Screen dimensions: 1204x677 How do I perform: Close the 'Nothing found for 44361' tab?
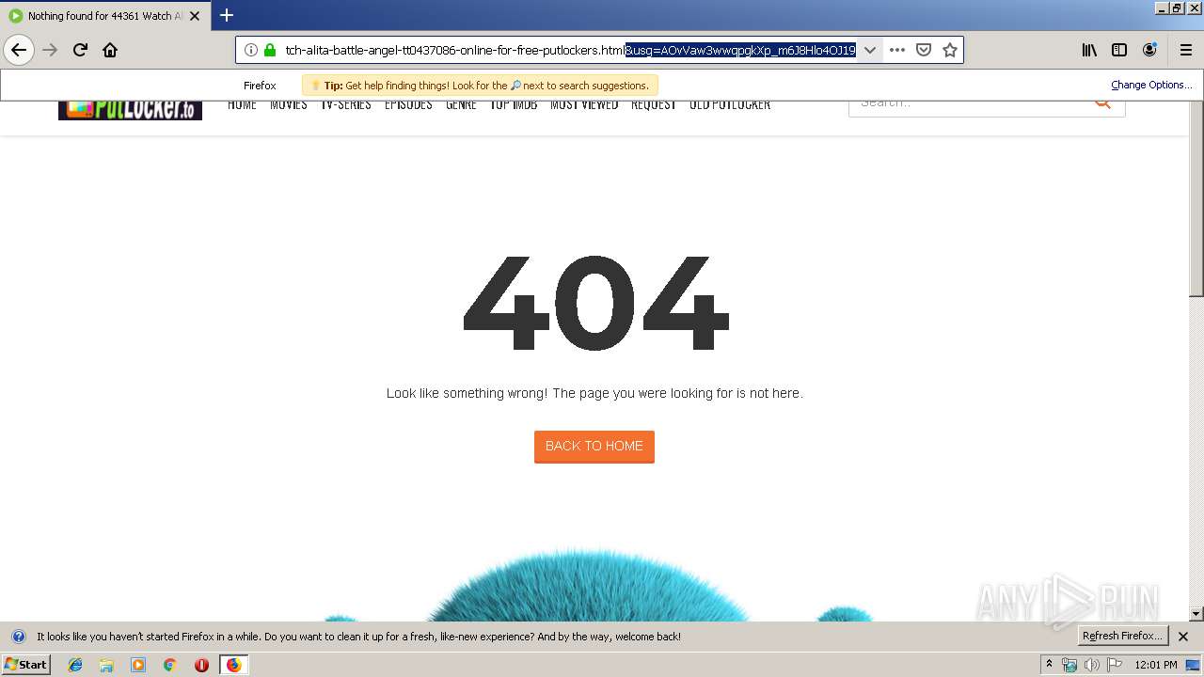(195, 16)
